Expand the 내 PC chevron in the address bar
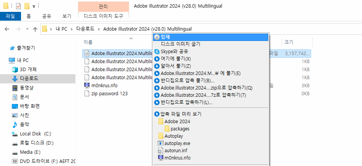Image resolution: width=362 pixels, height=166 pixels. 72,29
